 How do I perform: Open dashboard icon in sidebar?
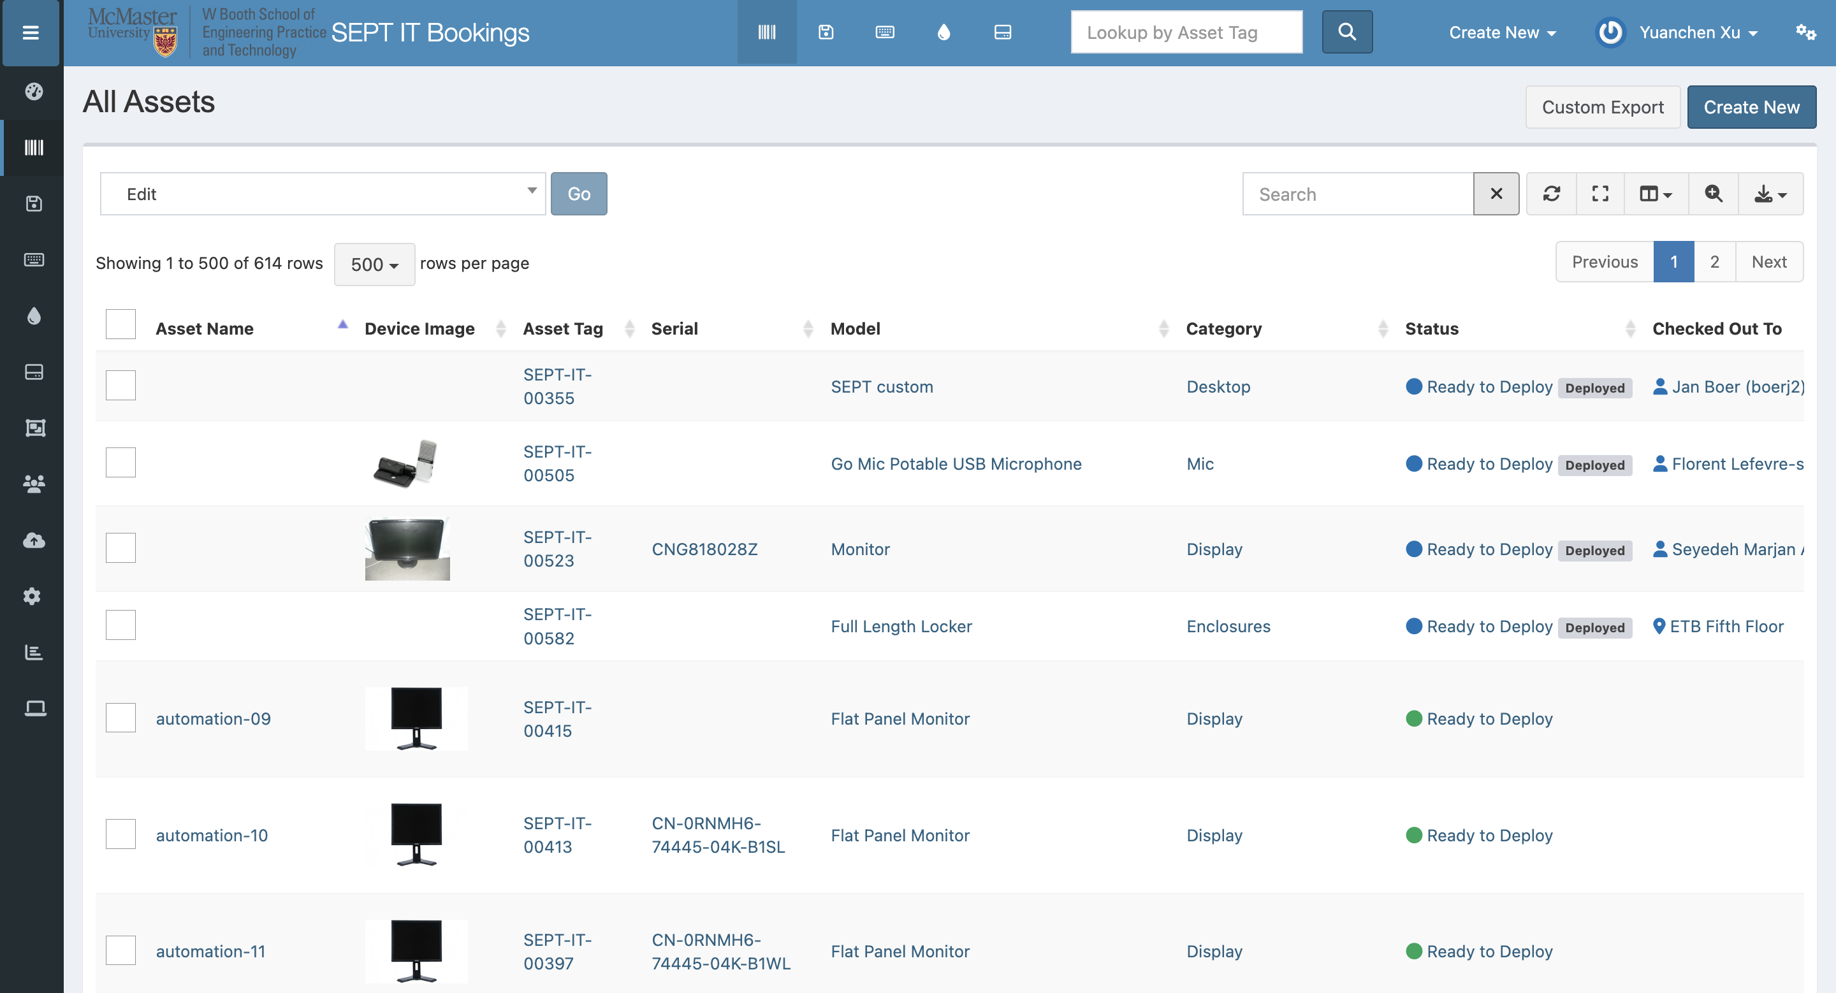pyautogui.click(x=34, y=91)
